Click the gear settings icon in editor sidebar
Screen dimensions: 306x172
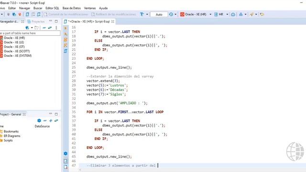[x=66, y=154]
